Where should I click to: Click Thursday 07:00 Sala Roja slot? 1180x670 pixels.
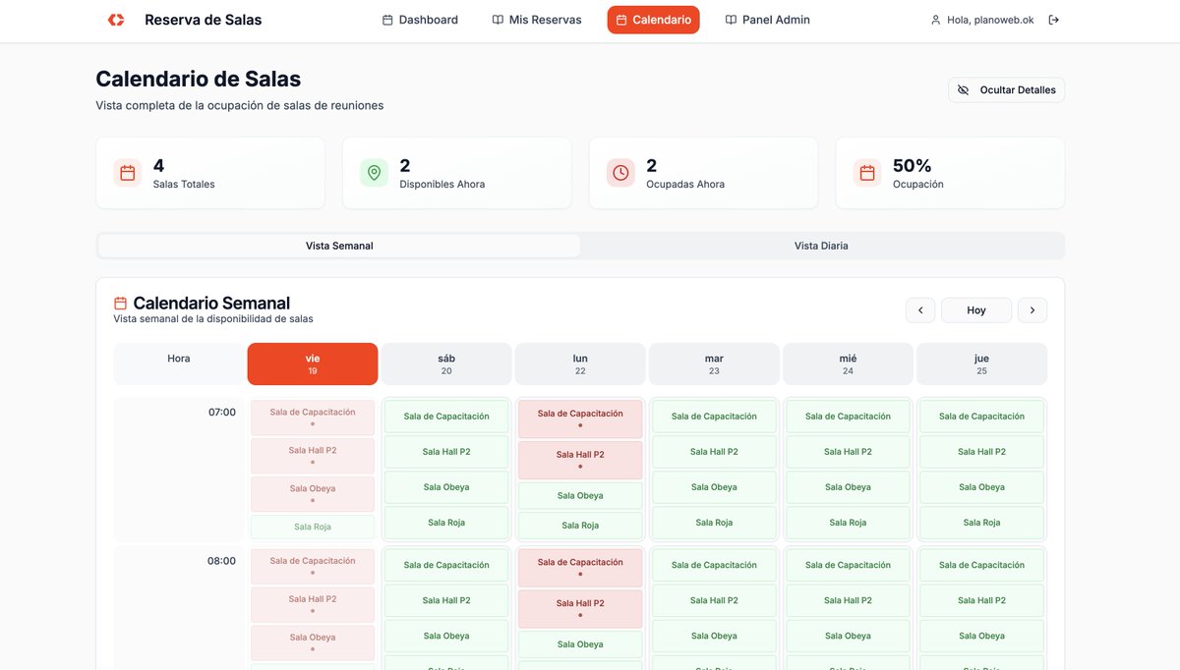point(981,523)
